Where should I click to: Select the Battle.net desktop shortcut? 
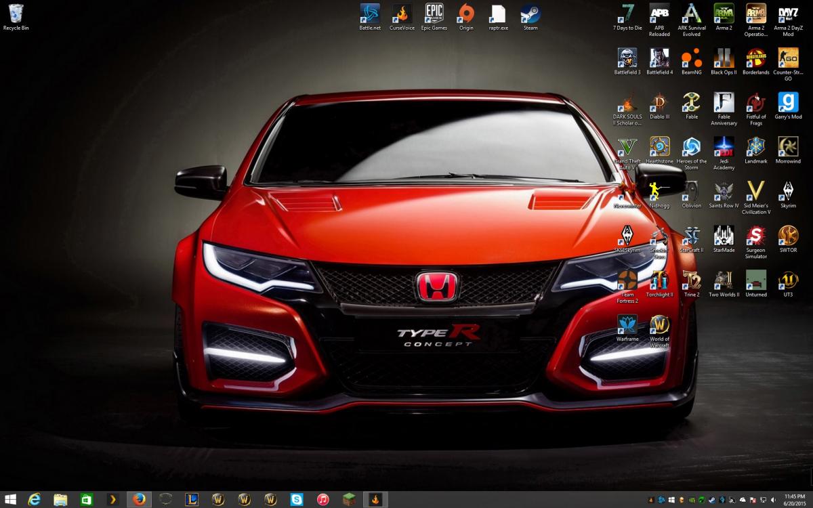tap(370, 14)
